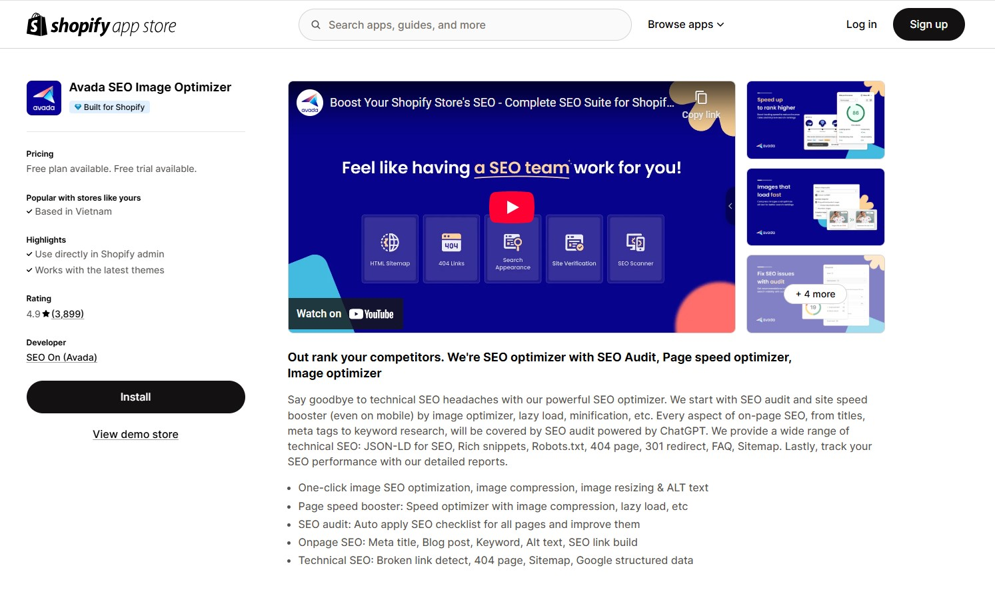Open the Shopify app store logo

point(101,25)
